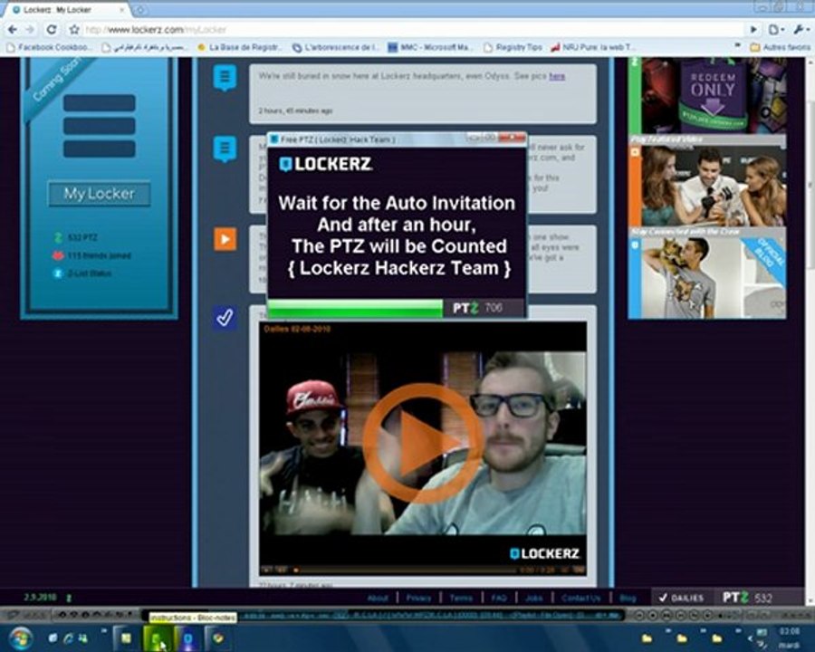Open the Arabic-titled bookmark
The height and width of the screenshot is (652, 815).
[x=144, y=47]
